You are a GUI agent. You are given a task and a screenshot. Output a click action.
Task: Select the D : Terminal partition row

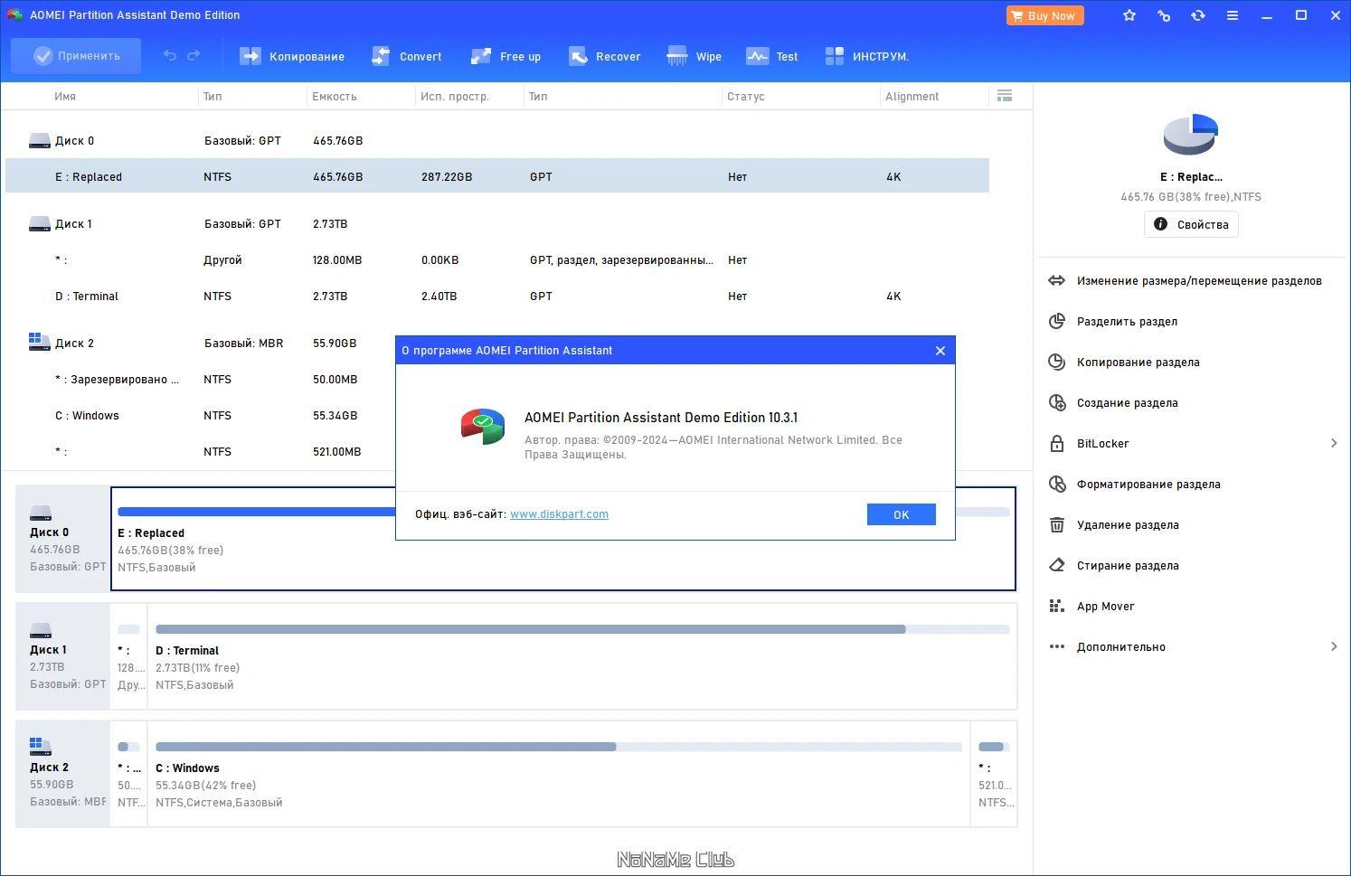(x=497, y=296)
